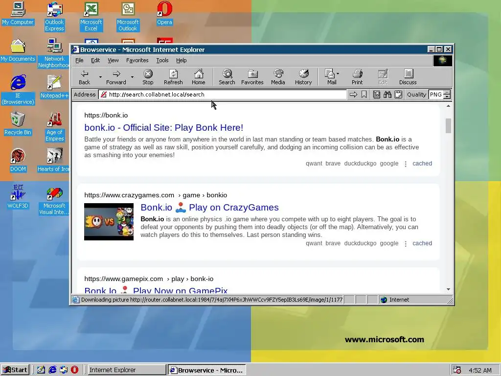Click the Bonk Io GamePix result link

pyautogui.click(x=156, y=290)
